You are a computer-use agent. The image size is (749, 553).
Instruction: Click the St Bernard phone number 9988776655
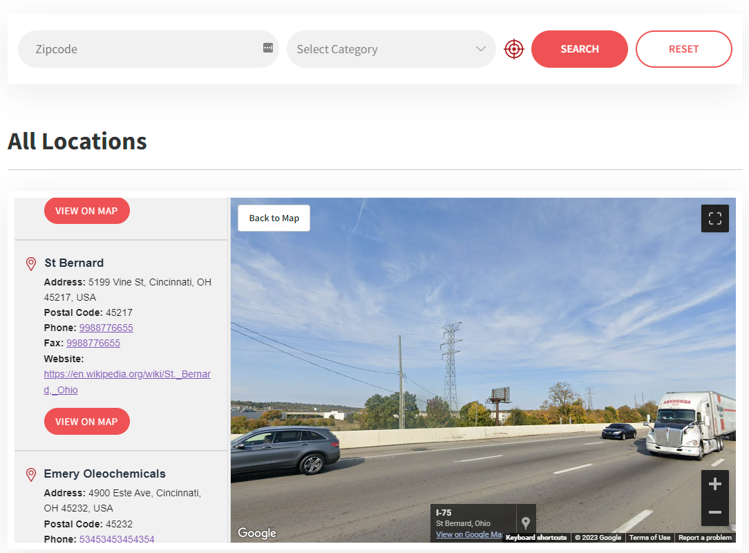coord(106,328)
